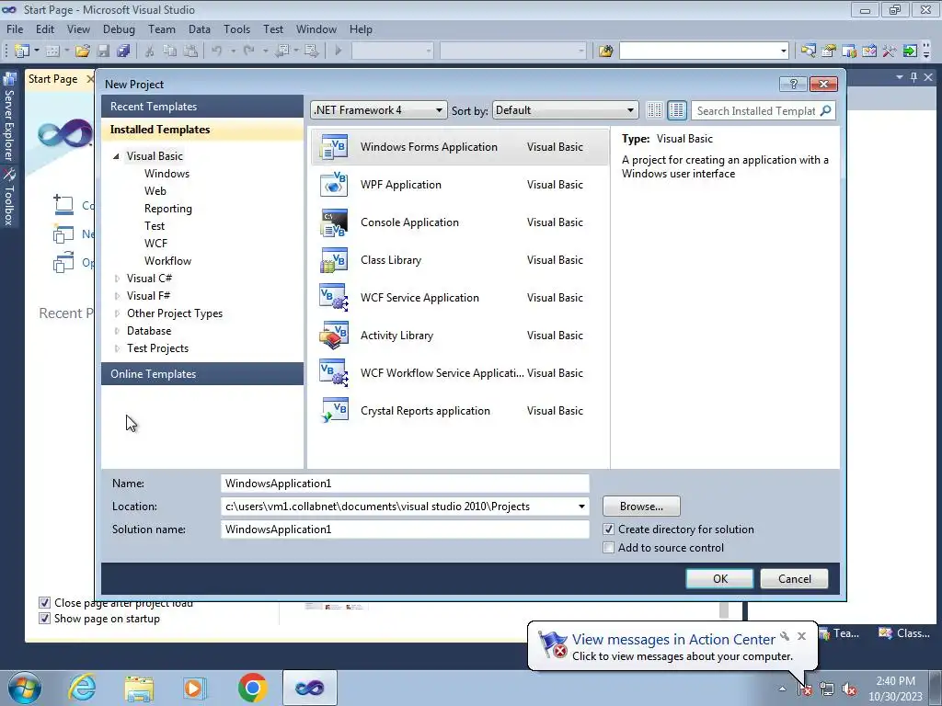Open Internet Explorer from the taskbar

82,688
